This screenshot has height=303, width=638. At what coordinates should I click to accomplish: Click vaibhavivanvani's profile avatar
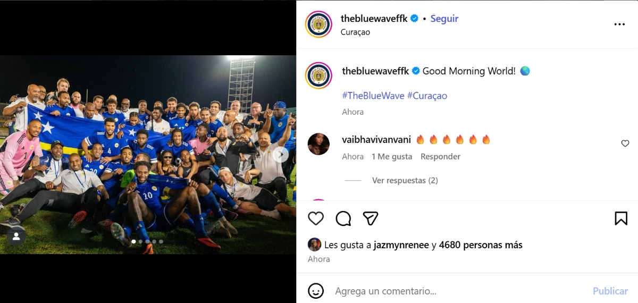(x=319, y=144)
